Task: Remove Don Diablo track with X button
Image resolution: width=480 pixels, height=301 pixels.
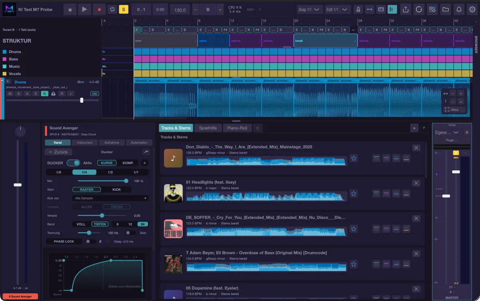Action: tap(416, 148)
